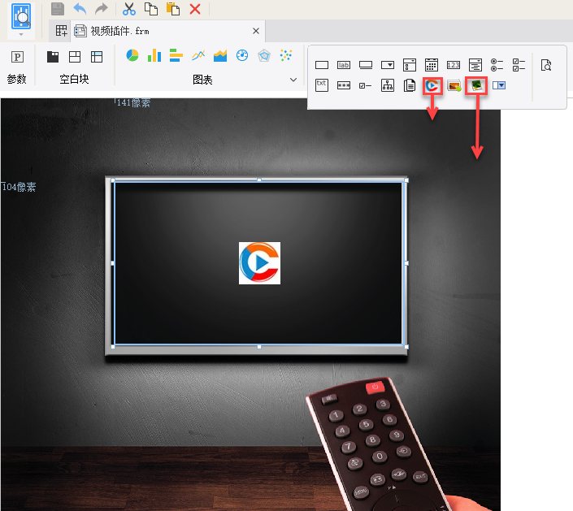
Task: Copy the selected widget
Action: (151, 9)
